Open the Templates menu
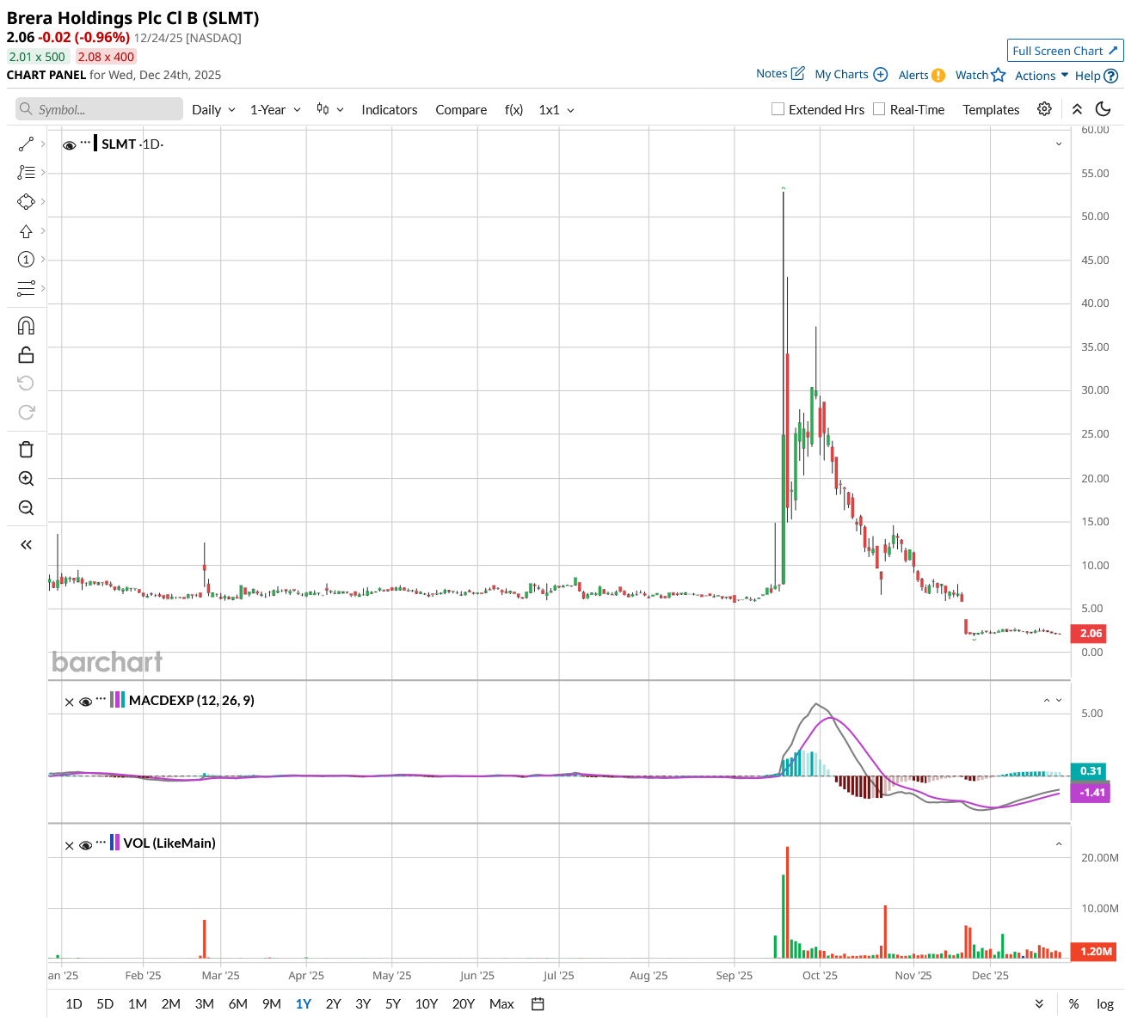The width and height of the screenshot is (1125, 1018). 991,109
